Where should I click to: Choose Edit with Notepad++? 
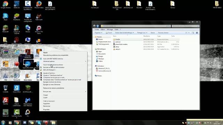click(49, 70)
